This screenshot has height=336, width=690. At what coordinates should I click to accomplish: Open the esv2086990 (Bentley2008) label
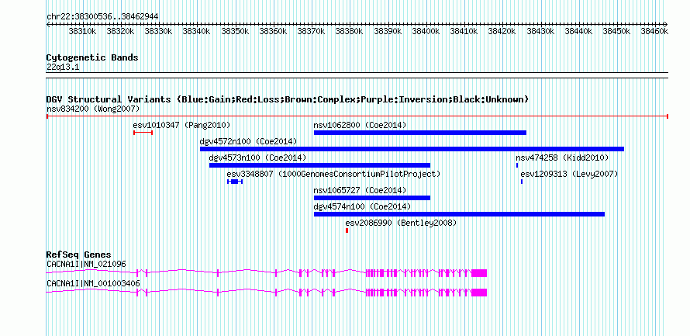(x=402, y=223)
